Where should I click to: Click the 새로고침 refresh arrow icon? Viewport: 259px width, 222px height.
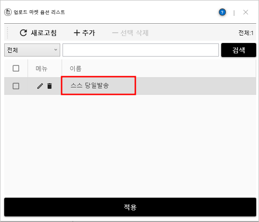pos(23,33)
